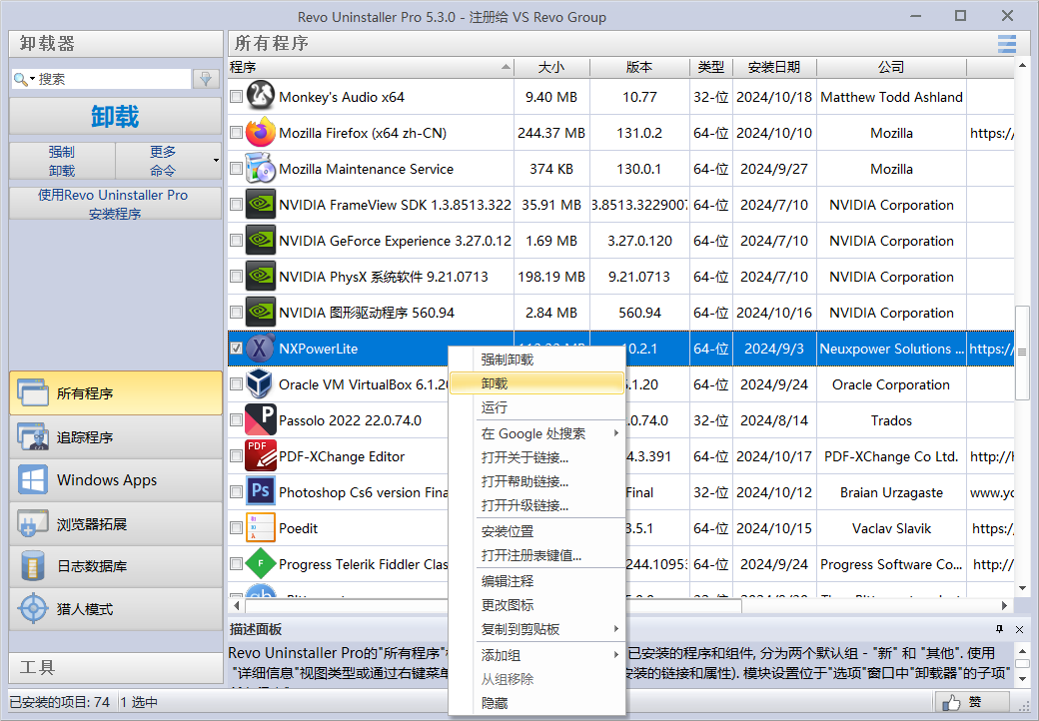Click the 卸载器 section header

(x=116, y=44)
